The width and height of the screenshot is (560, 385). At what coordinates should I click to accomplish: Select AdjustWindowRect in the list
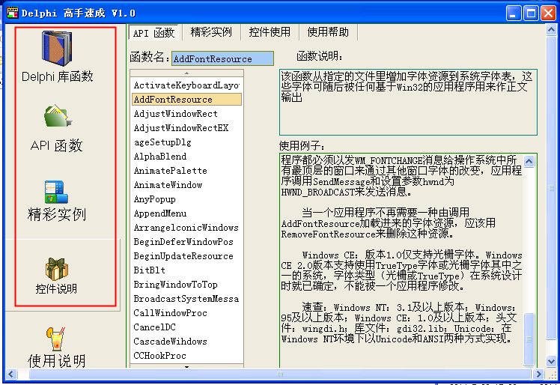186,114
